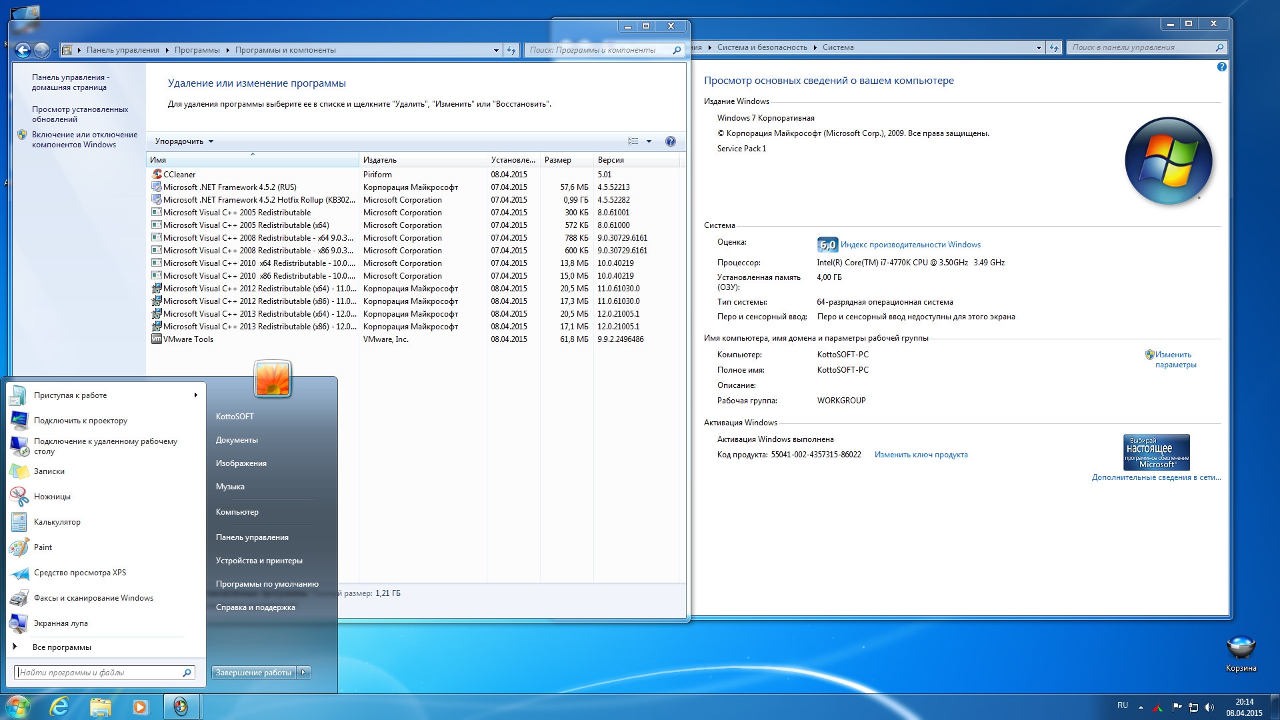Click the Forward arrow in Programs window
Viewport: 1280px width, 720px height.
click(x=41, y=50)
